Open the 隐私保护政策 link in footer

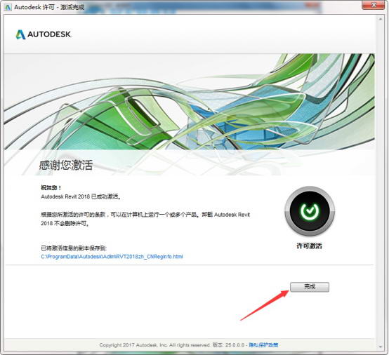click(x=263, y=345)
